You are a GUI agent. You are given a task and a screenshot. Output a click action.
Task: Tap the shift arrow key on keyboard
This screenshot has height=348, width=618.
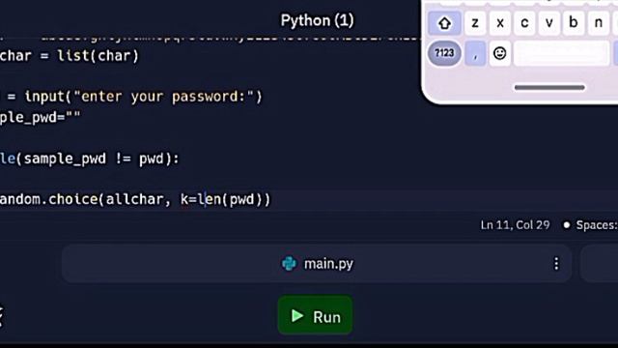[444, 23]
